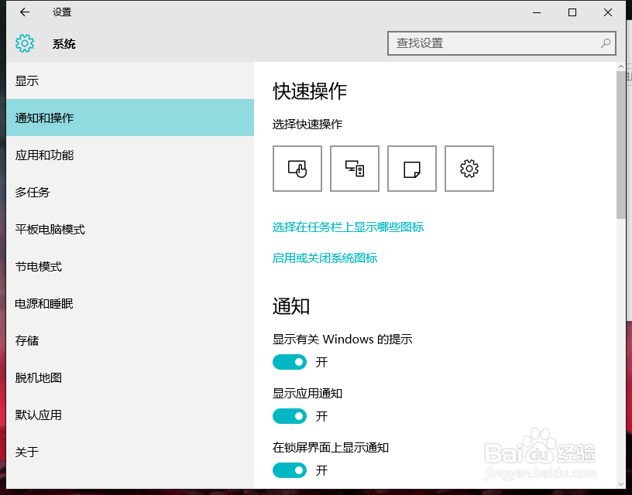The image size is (632, 495).
Task: Click the scrollbar up arrow
Action: [620, 67]
